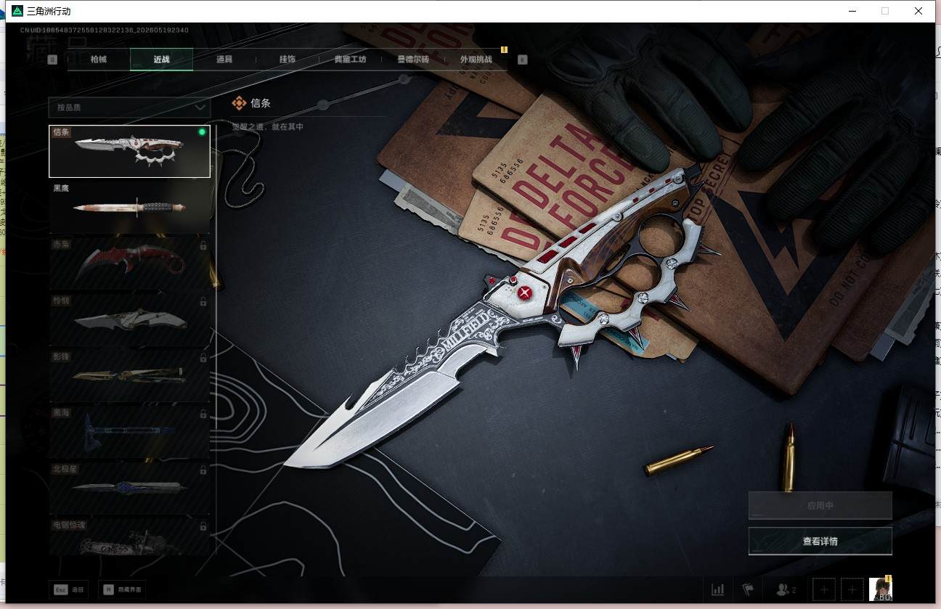Open the 道具 tab
The height and width of the screenshot is (609, 941).
coord(224,60)
